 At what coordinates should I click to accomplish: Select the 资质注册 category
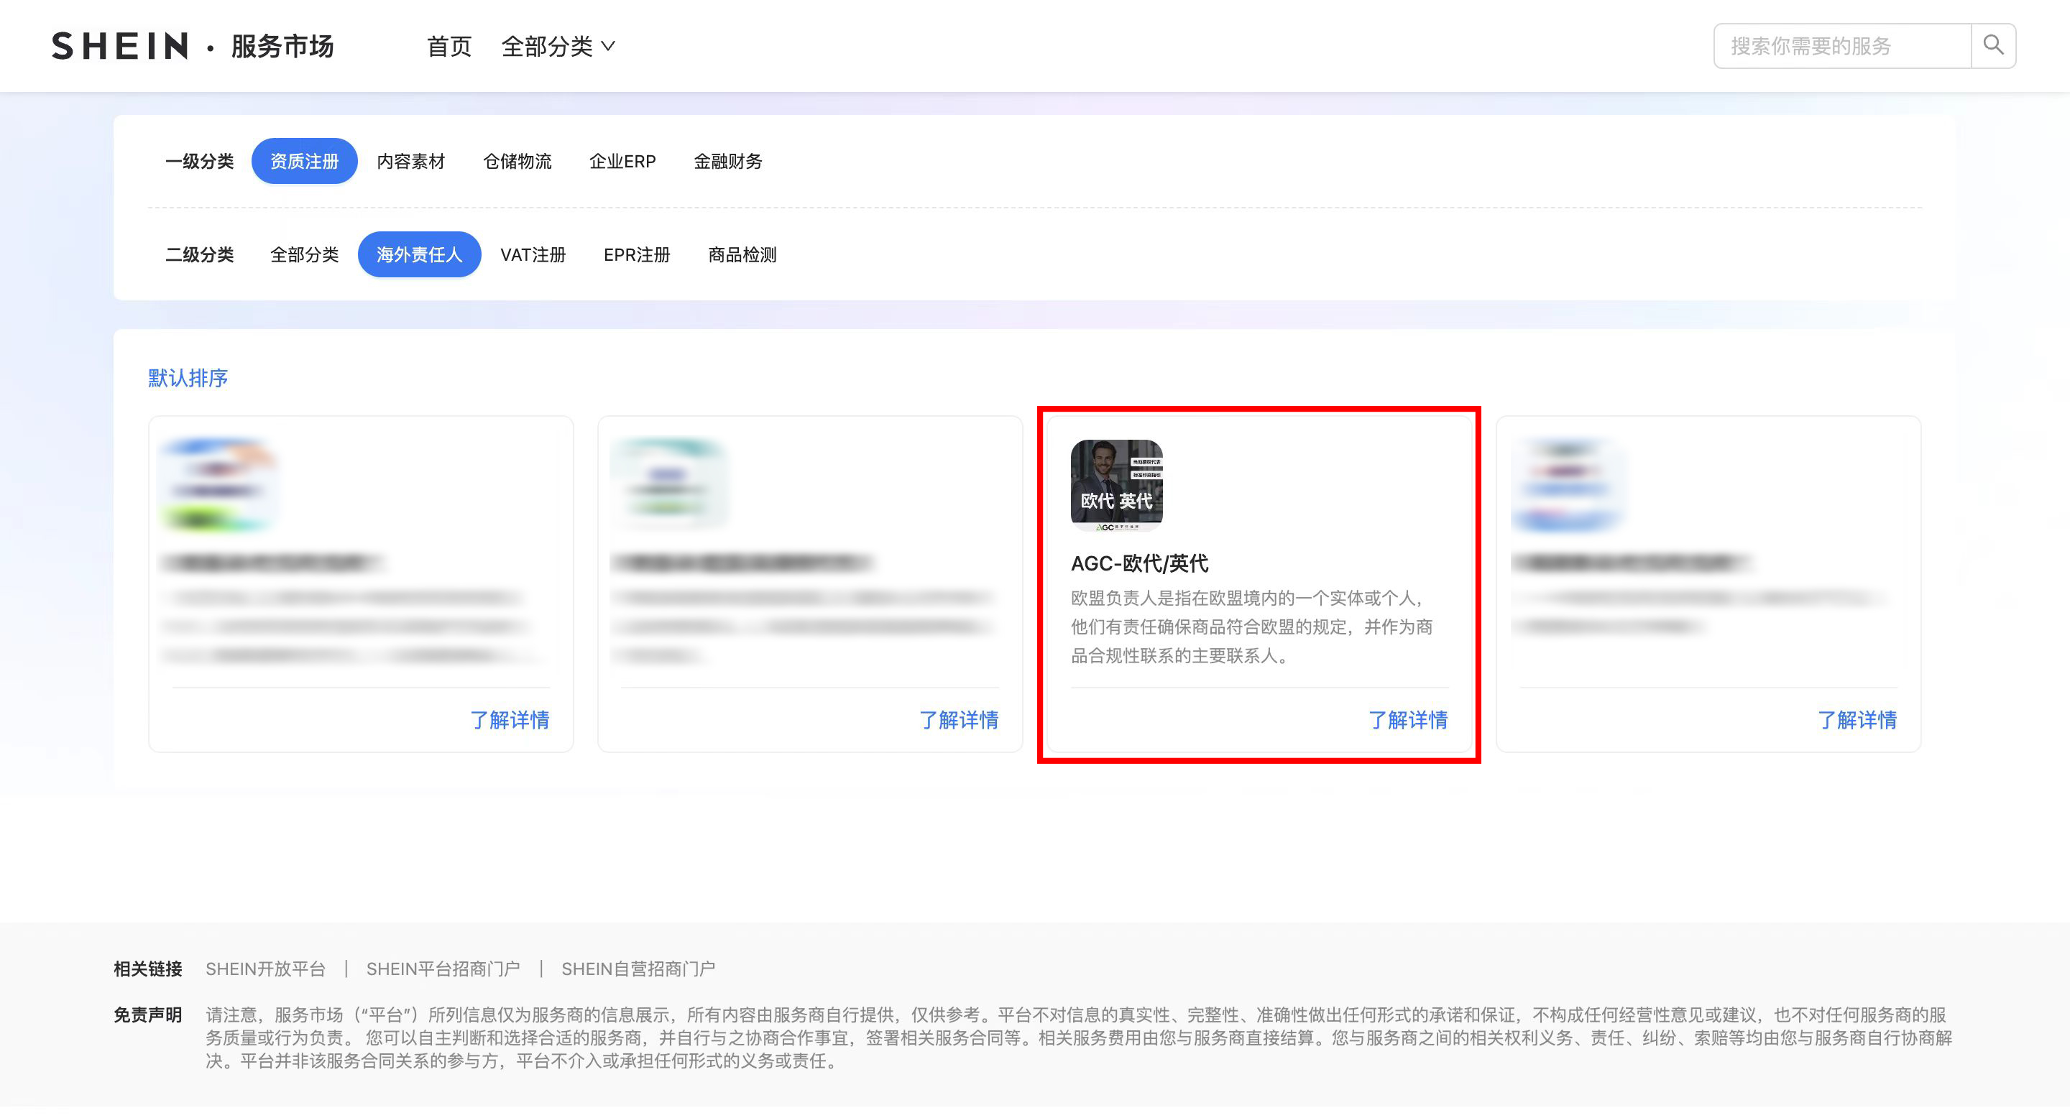point(304,162)
